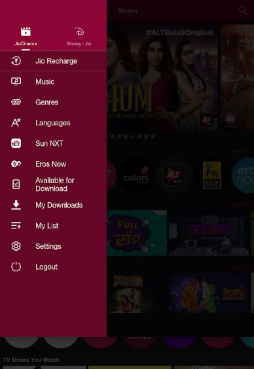
Task: Tap the My List plus icon
Action: pyautogui.click(x=16, y=225)
